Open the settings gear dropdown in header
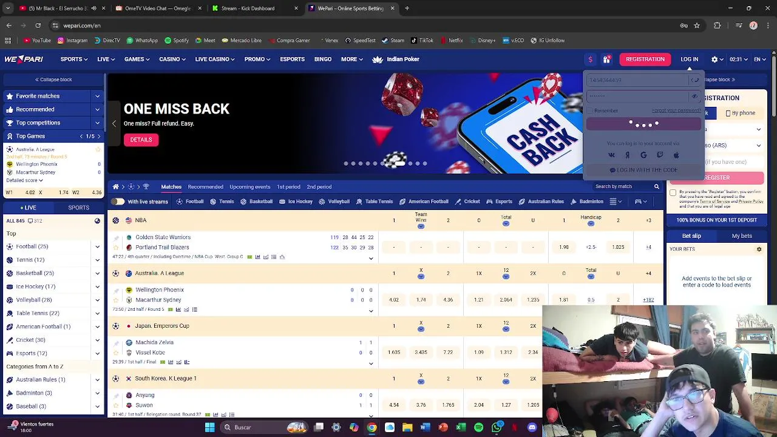Screen dimensions: 777x437 (x=717, y=59)
